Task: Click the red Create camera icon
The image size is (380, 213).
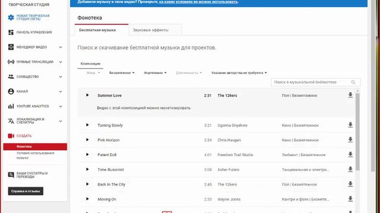Action: pyautogui.click(x=11, y=135)
